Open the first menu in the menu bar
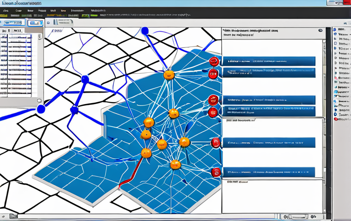The width and height of the screenshot is (351, 221). pyautogui.click(x=5, y=10)
